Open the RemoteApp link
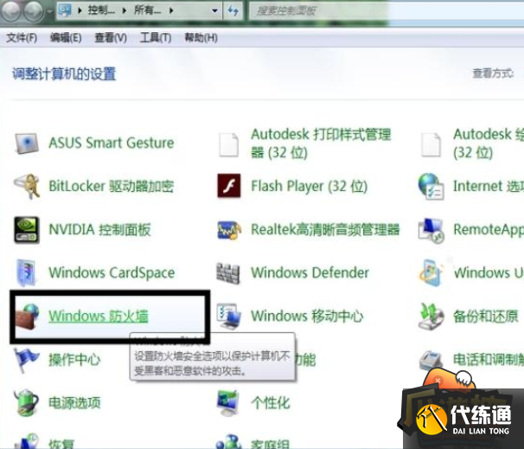This screenshot has height=449, width=524. [x=489, y=229]
